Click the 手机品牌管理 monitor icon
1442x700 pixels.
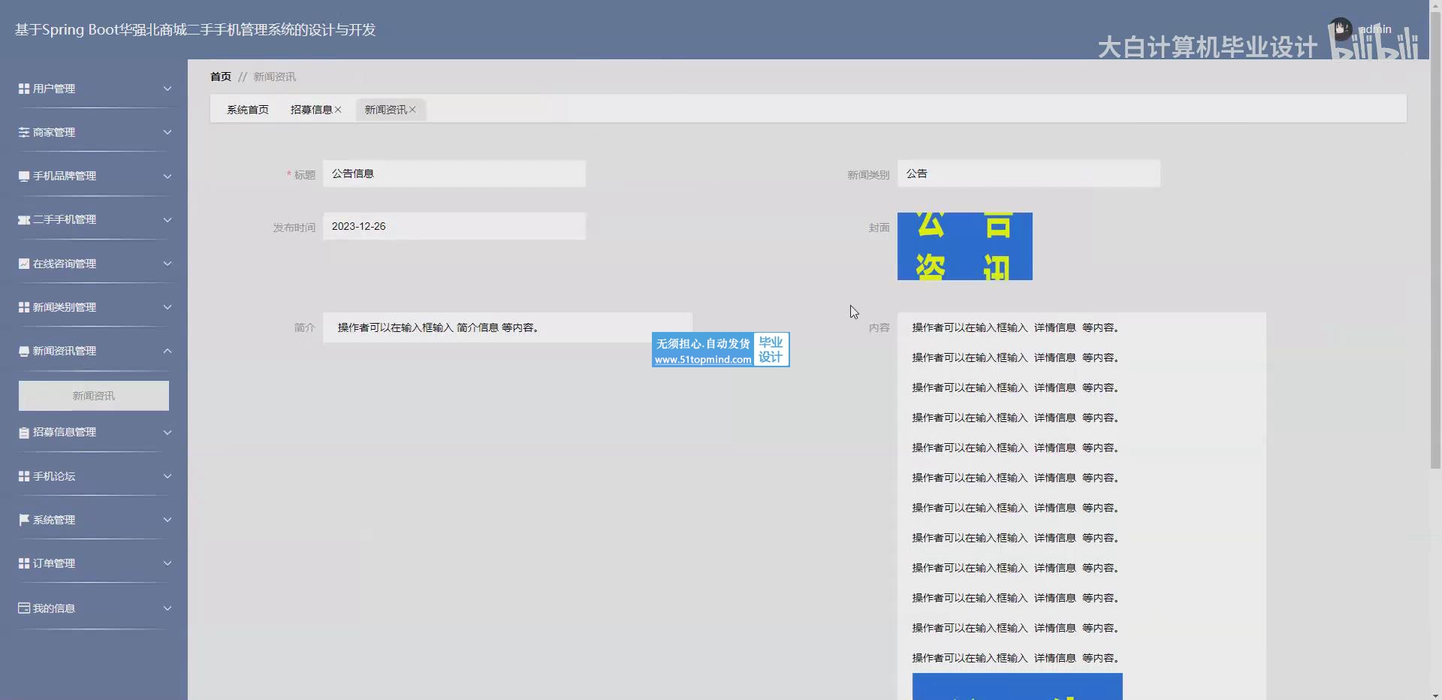(24, 176)
